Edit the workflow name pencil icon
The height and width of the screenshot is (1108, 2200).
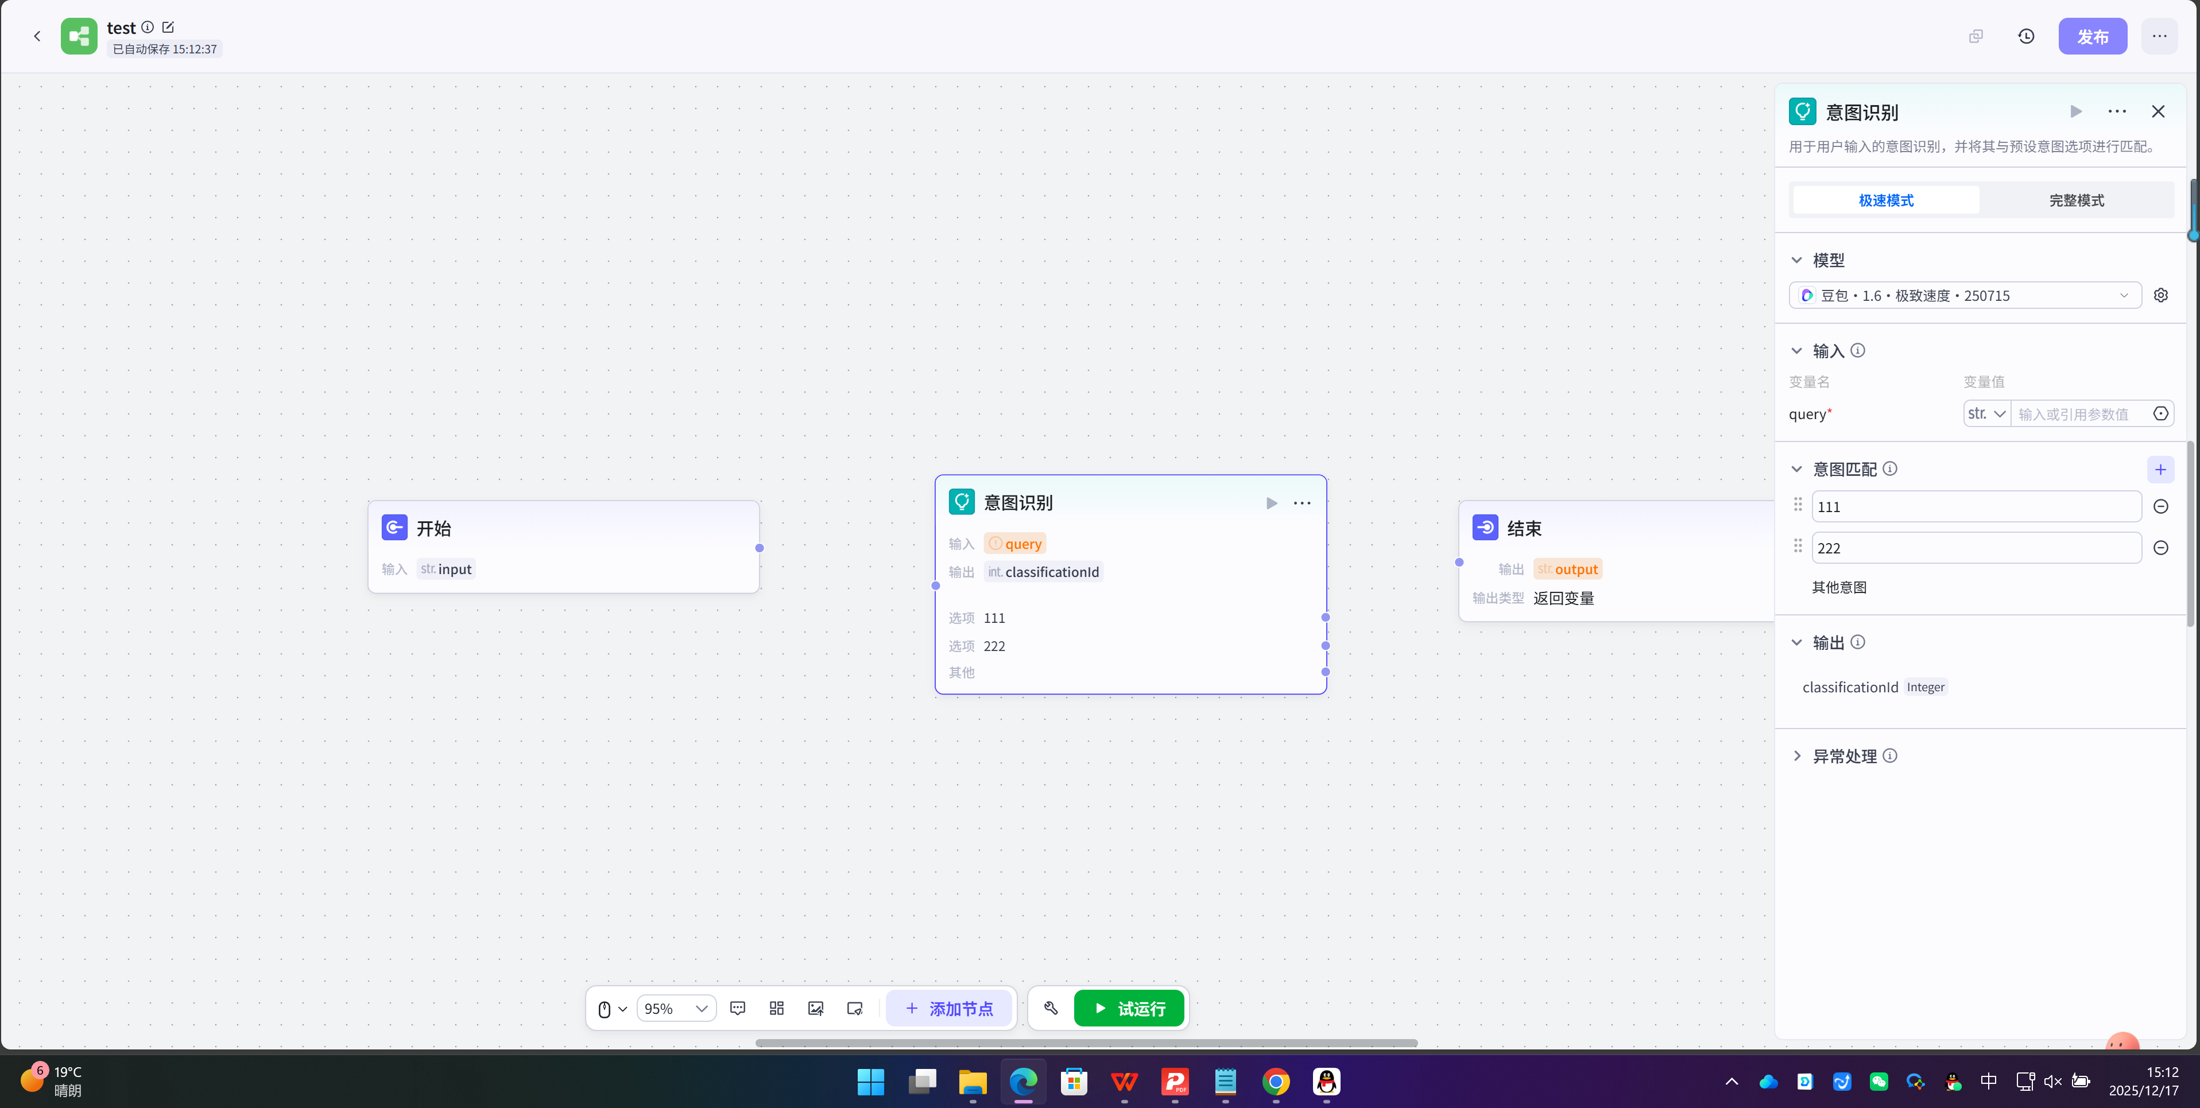pyautogui.click(x=168, y=28)
